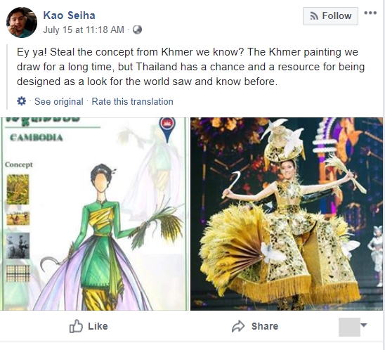Click Rate this translation link
The image size is (385, 350).
click(x=132, y=101)
